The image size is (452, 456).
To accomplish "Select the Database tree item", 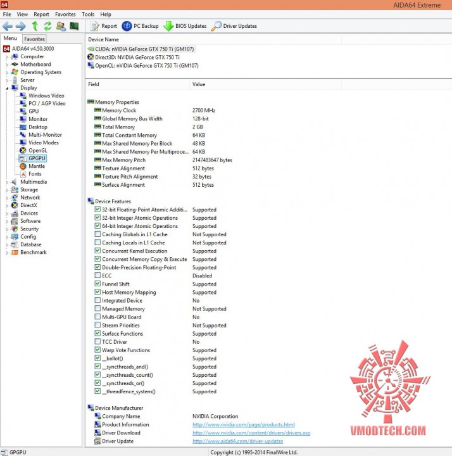I will [27, 244].
